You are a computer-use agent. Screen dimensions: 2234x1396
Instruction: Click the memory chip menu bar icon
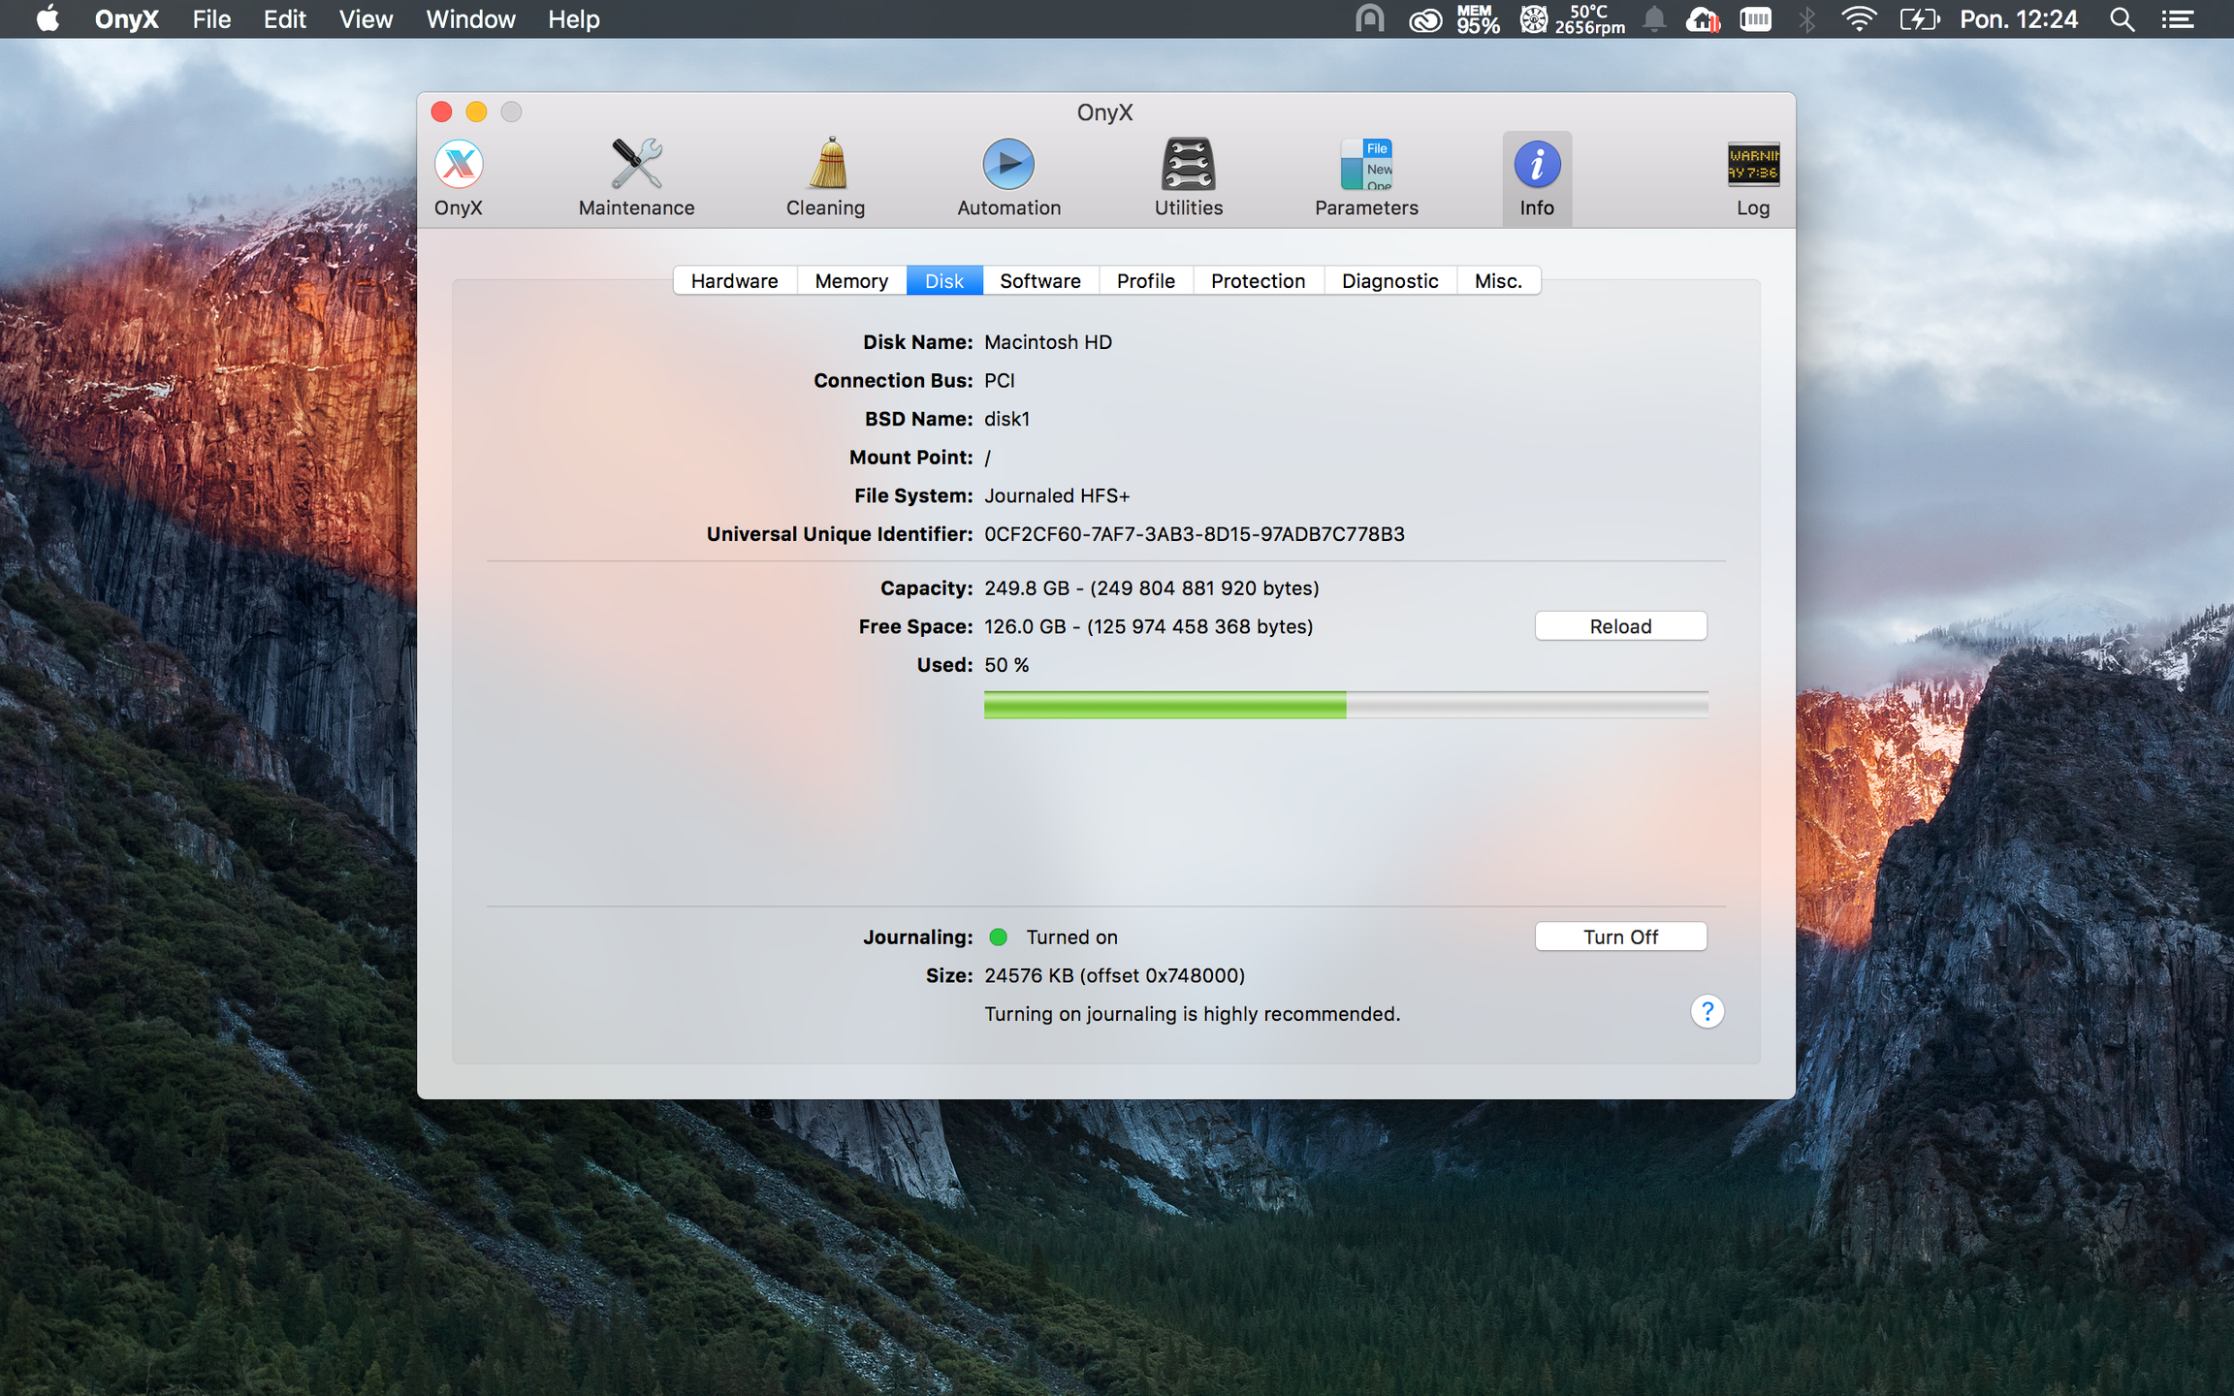1755,19
